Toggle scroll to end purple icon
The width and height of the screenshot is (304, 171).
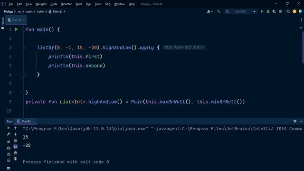pos(15,146)
